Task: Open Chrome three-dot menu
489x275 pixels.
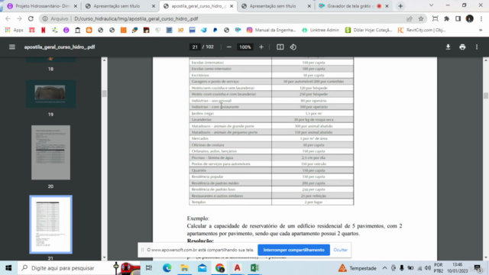Action: pyautogui.click(x=481, y=18)
